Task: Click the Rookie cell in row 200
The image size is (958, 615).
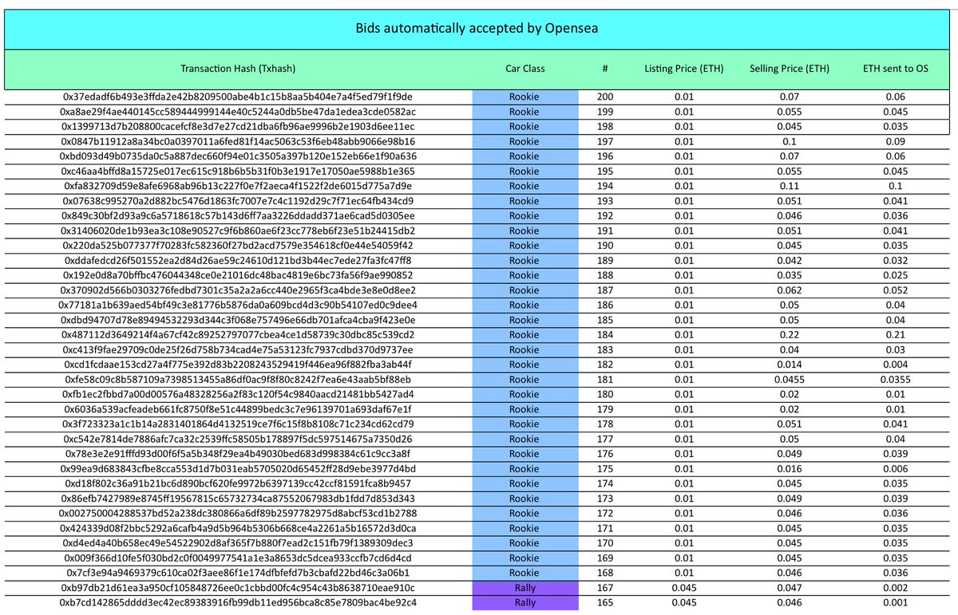Action: point(525,97)
